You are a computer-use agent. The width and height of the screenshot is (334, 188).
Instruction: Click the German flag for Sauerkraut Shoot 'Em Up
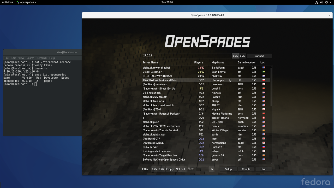(x=264, y=89)
